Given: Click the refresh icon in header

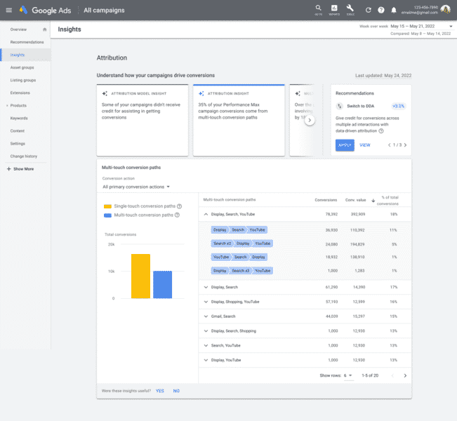Looking at the screenshot, I should [x=367, y=10].
